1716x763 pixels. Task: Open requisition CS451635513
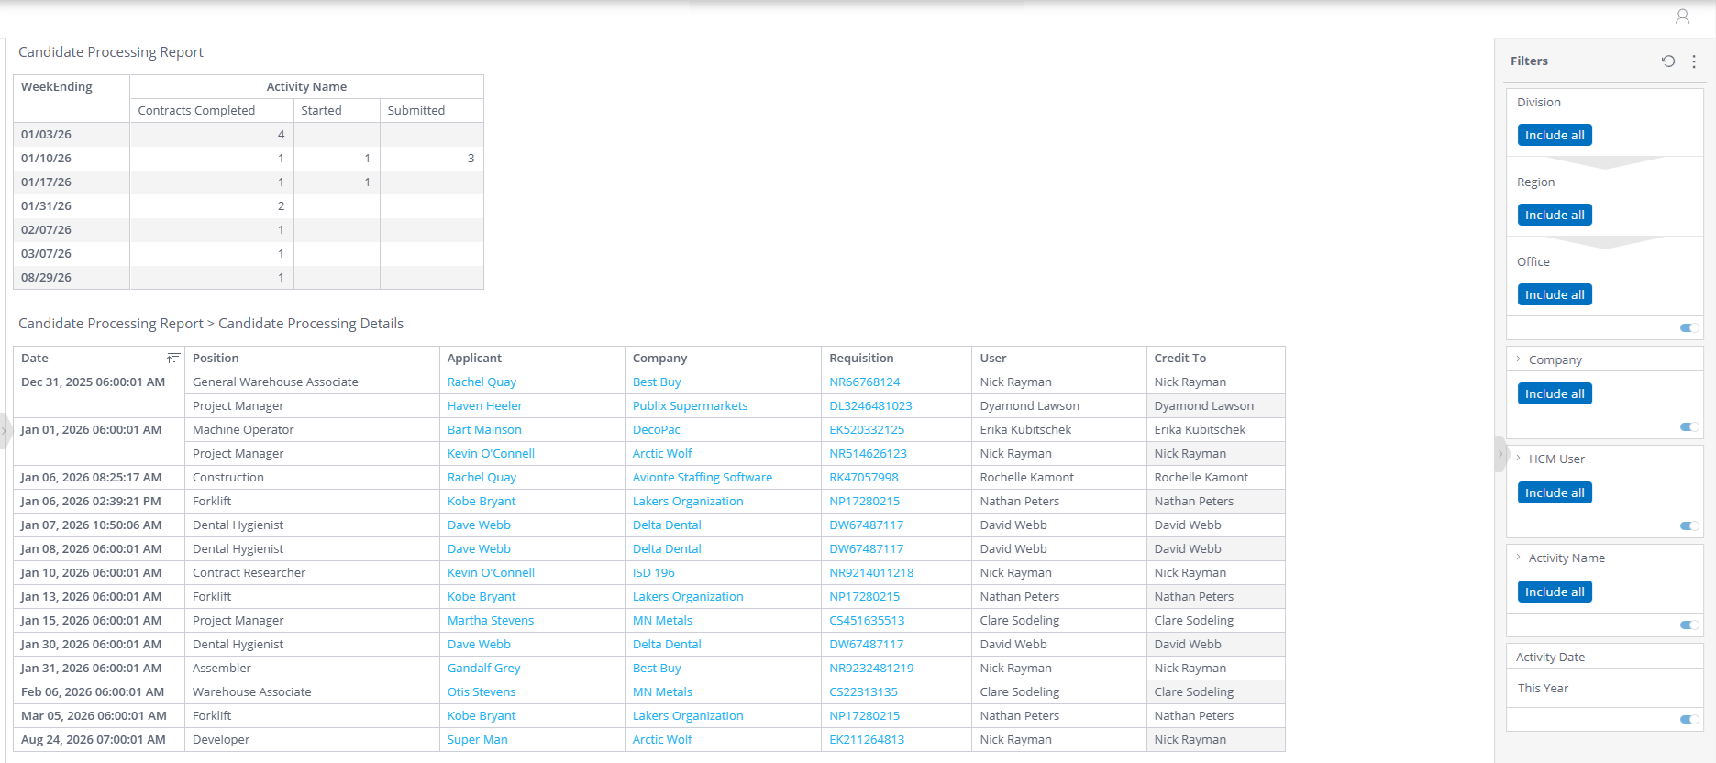click(867, 620)
